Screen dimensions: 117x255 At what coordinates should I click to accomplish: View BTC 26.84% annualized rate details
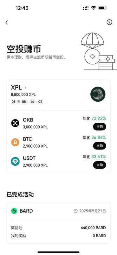tap(99, 138)
